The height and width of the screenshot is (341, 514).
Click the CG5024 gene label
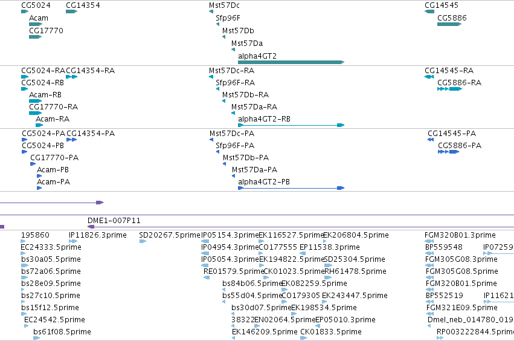[36, 5]
